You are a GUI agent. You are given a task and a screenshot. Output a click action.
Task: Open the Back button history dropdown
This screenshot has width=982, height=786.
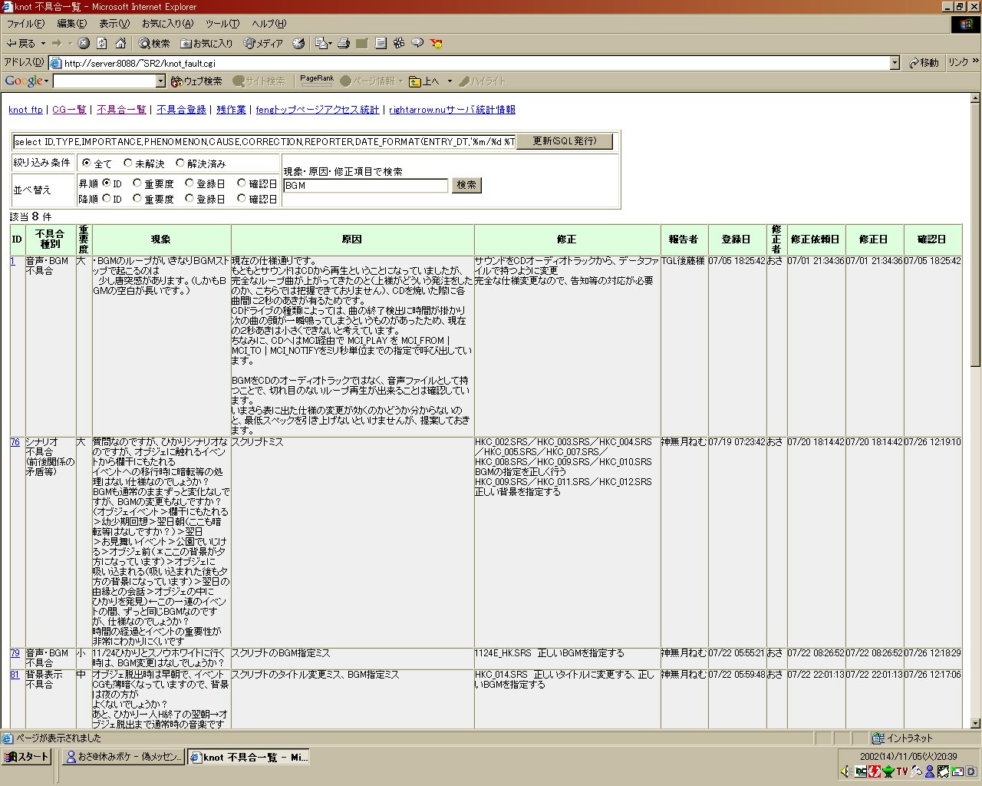pos(43,44)
